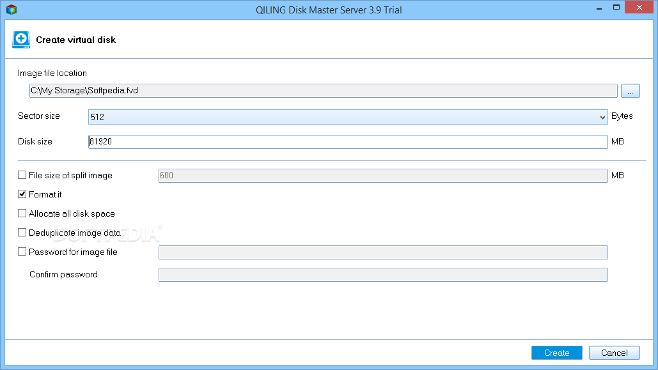Click the Create virtual disk header icon
Viewport: 658px width, 370px height.
pyautogui.click(x=21, y=40)
